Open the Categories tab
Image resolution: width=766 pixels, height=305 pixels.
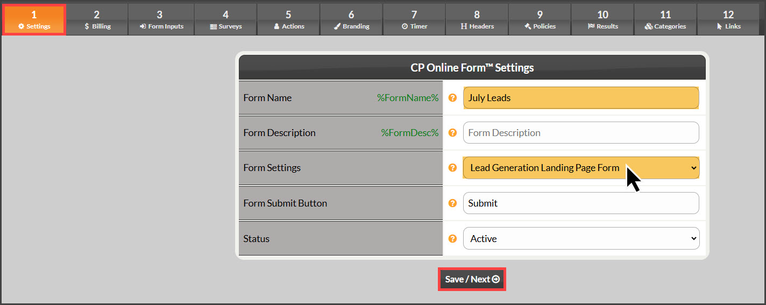(x=665, y=20)
